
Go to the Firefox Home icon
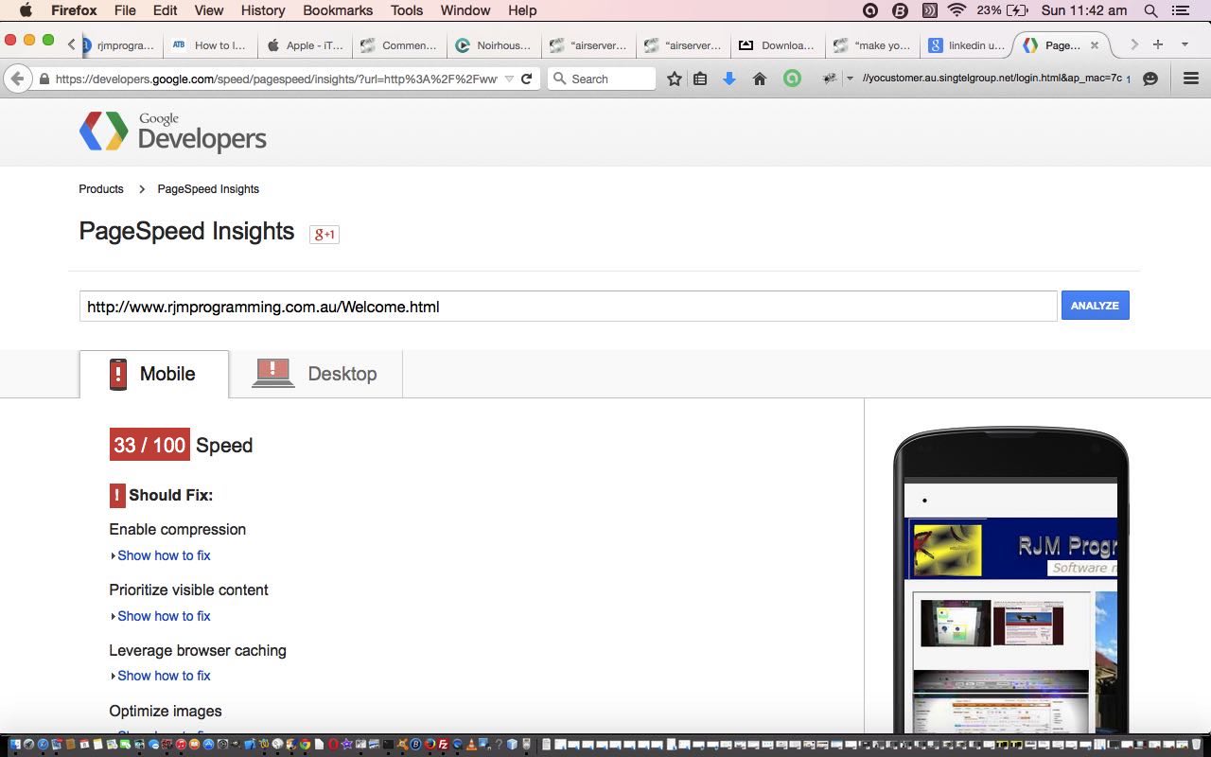tap(759, 79)
